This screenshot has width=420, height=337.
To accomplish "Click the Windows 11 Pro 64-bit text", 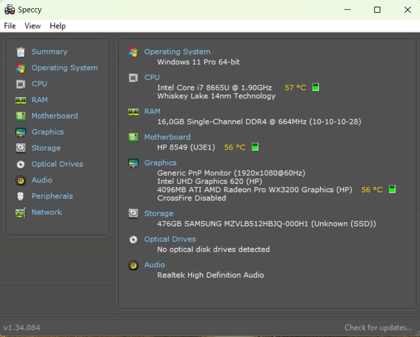I will 199,62.
